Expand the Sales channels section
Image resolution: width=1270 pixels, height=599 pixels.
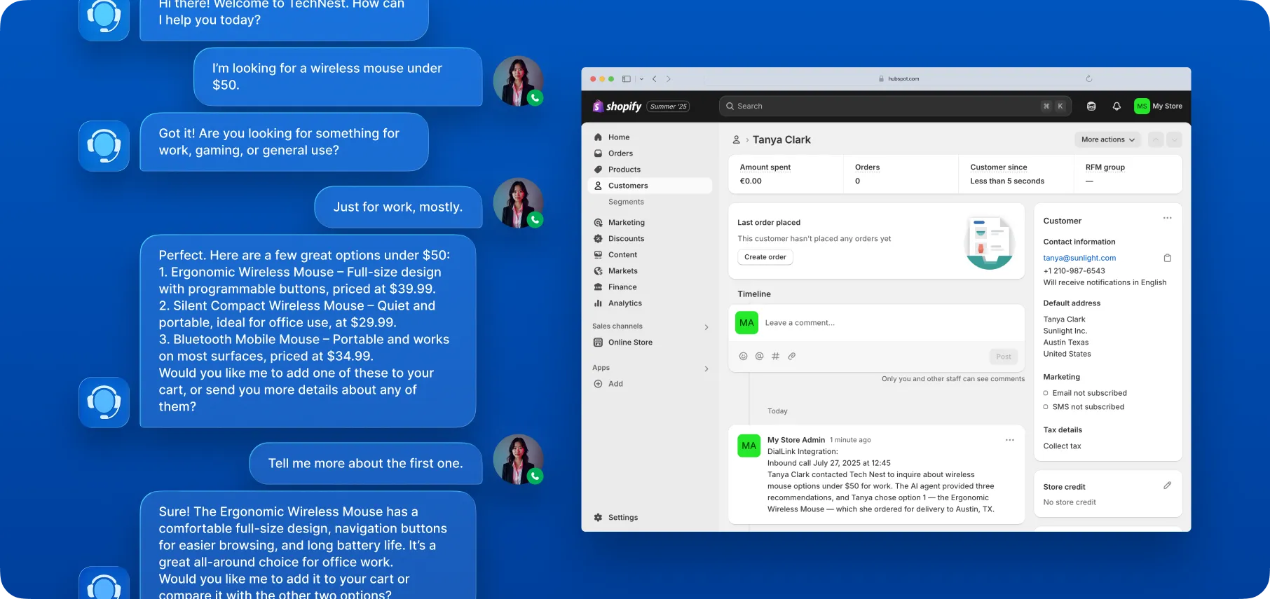pos(706,327)
